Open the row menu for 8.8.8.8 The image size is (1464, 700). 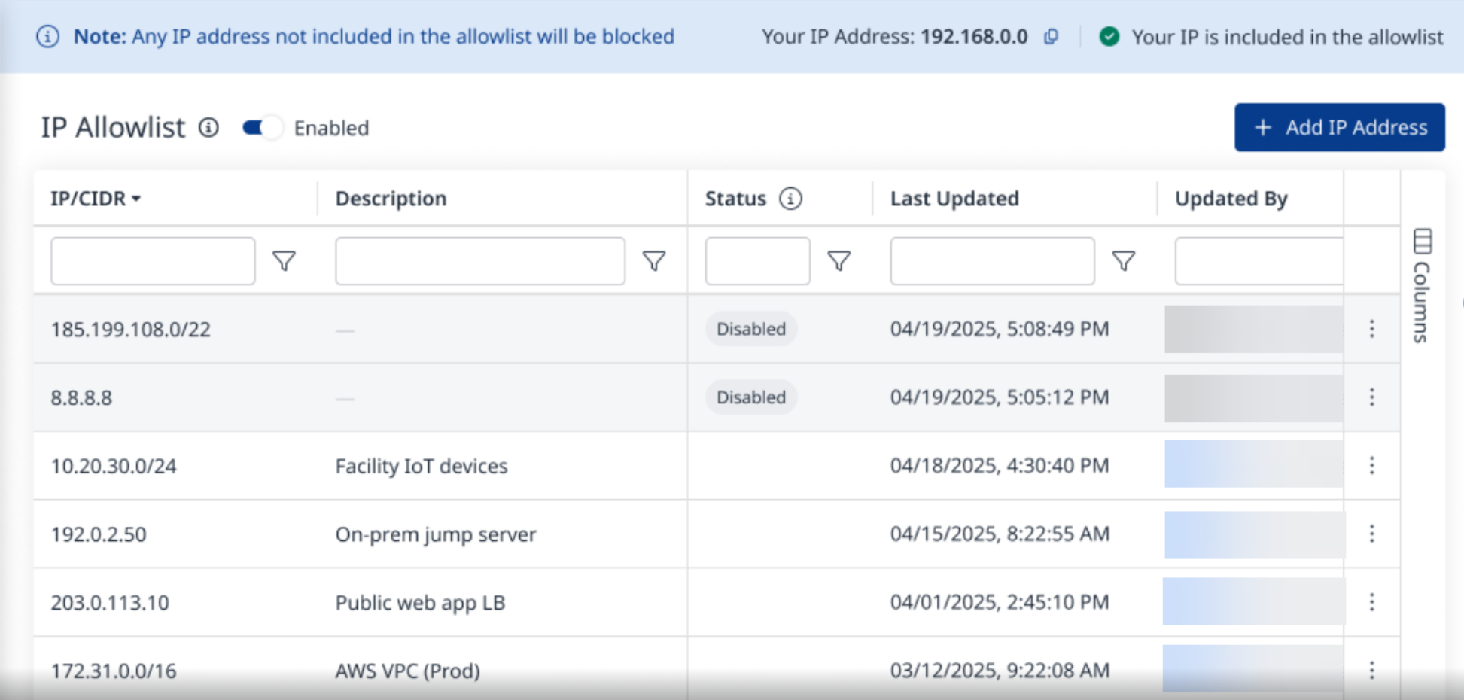coord(1371,397)
